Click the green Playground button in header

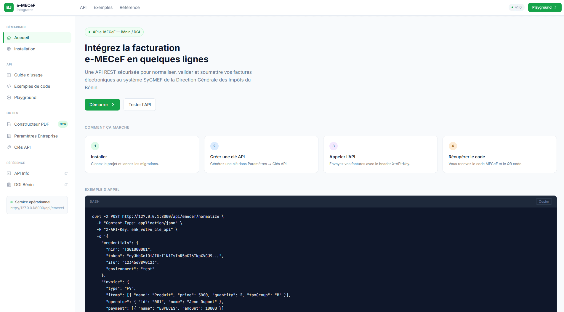point(544,7)
